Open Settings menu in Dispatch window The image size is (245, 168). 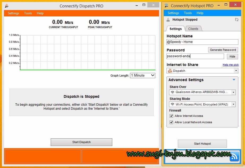(14, 13)
